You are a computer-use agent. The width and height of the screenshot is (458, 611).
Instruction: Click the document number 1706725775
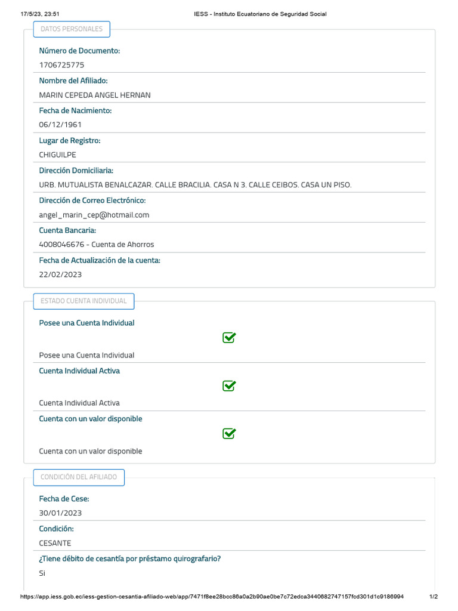[61, 65]
